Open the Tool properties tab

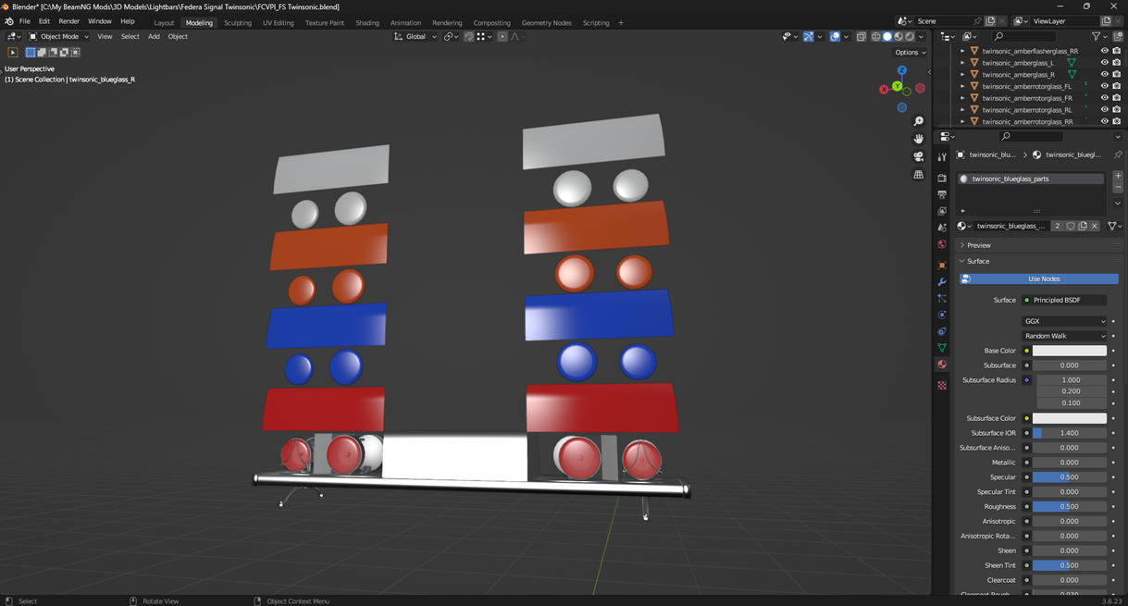click(942, 157)
